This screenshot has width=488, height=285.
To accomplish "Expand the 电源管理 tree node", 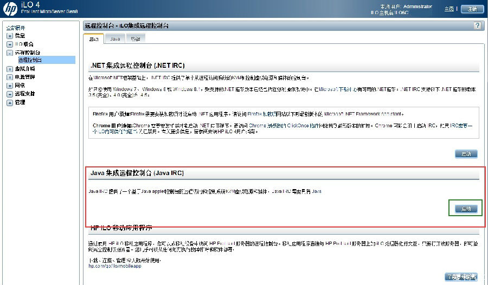I will [10, 77].
